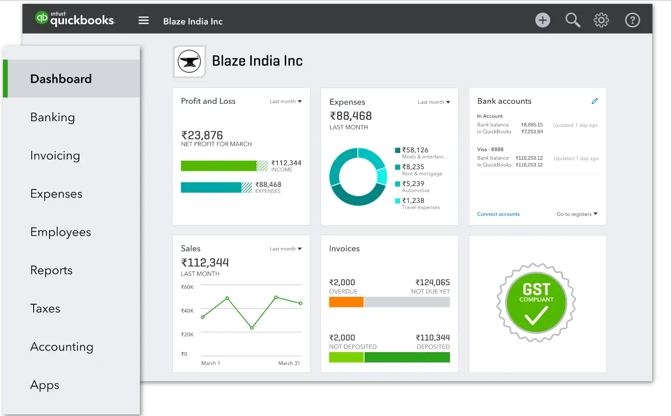This screenshot has height=416, width=671.
Task: Open the help question mark
Action: (632, 20)
